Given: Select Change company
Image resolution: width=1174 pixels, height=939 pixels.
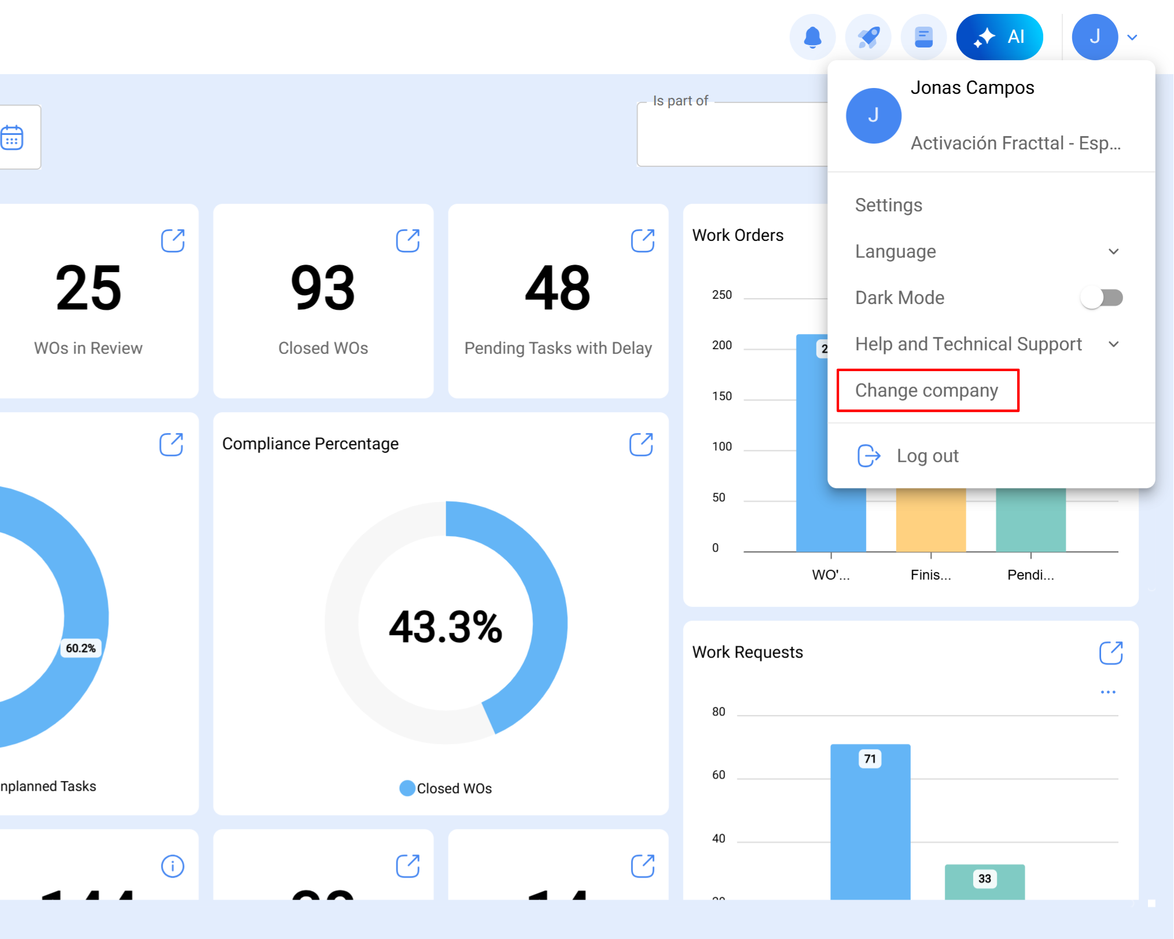Looking at the screenshot, I should [x=926, y=390].
